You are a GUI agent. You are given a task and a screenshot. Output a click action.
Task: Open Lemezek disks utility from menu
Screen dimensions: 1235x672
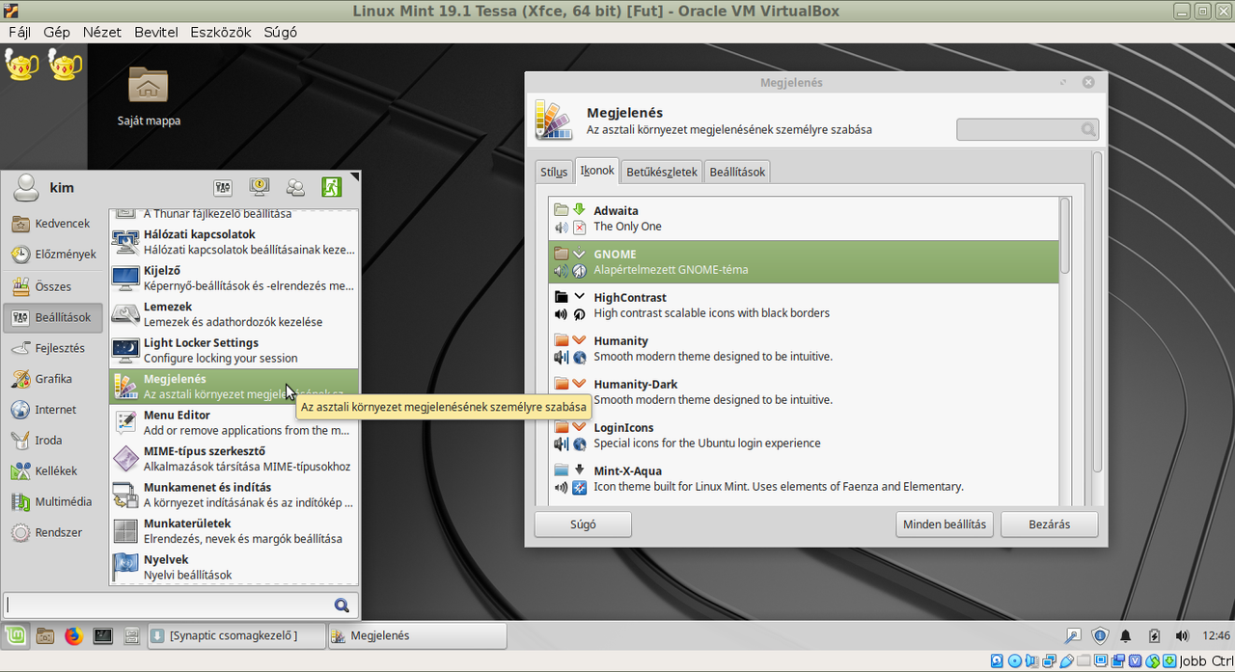click(x=233, y=314)
